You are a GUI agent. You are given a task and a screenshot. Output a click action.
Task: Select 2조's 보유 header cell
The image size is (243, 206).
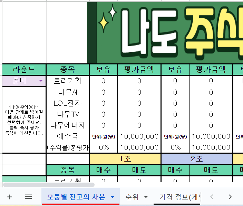click(x=175, y=70)
